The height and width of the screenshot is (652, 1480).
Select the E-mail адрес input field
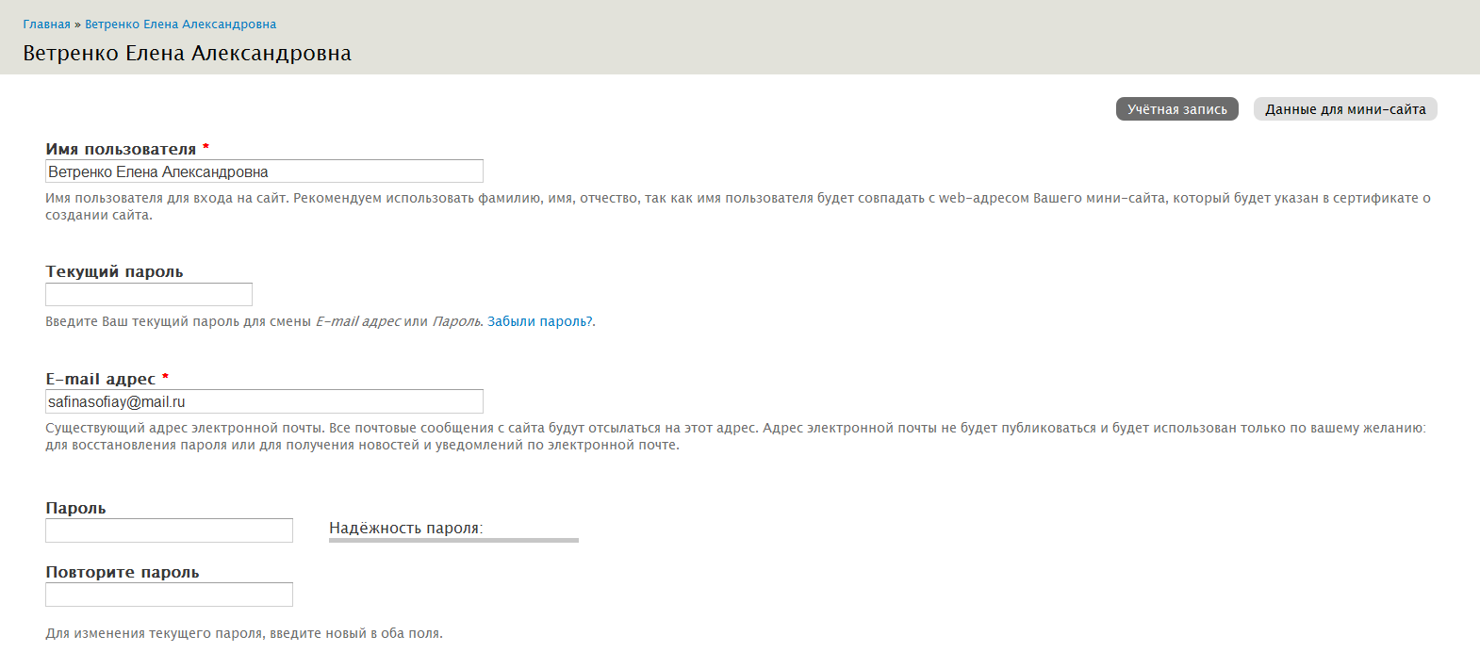pyautogui.click(x=264, y=401)
